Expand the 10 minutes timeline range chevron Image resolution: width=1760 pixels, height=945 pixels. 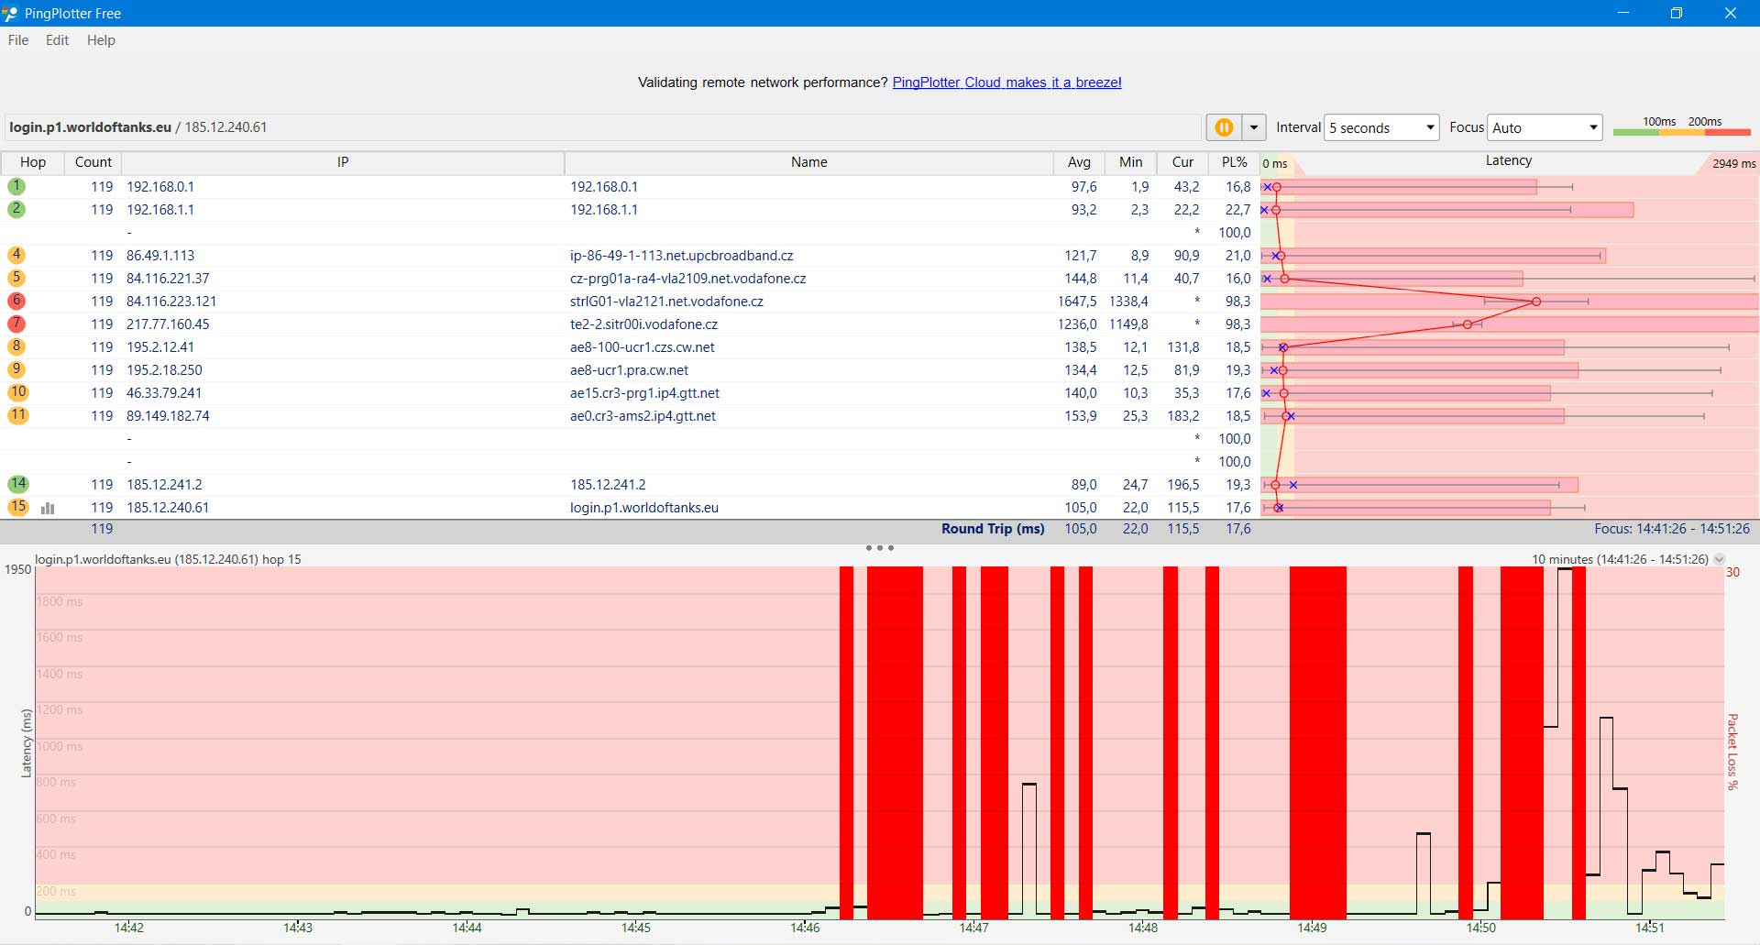coord(1719,559)
